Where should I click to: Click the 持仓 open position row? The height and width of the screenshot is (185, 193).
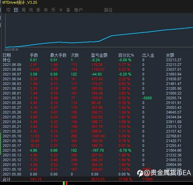[92, 60]
